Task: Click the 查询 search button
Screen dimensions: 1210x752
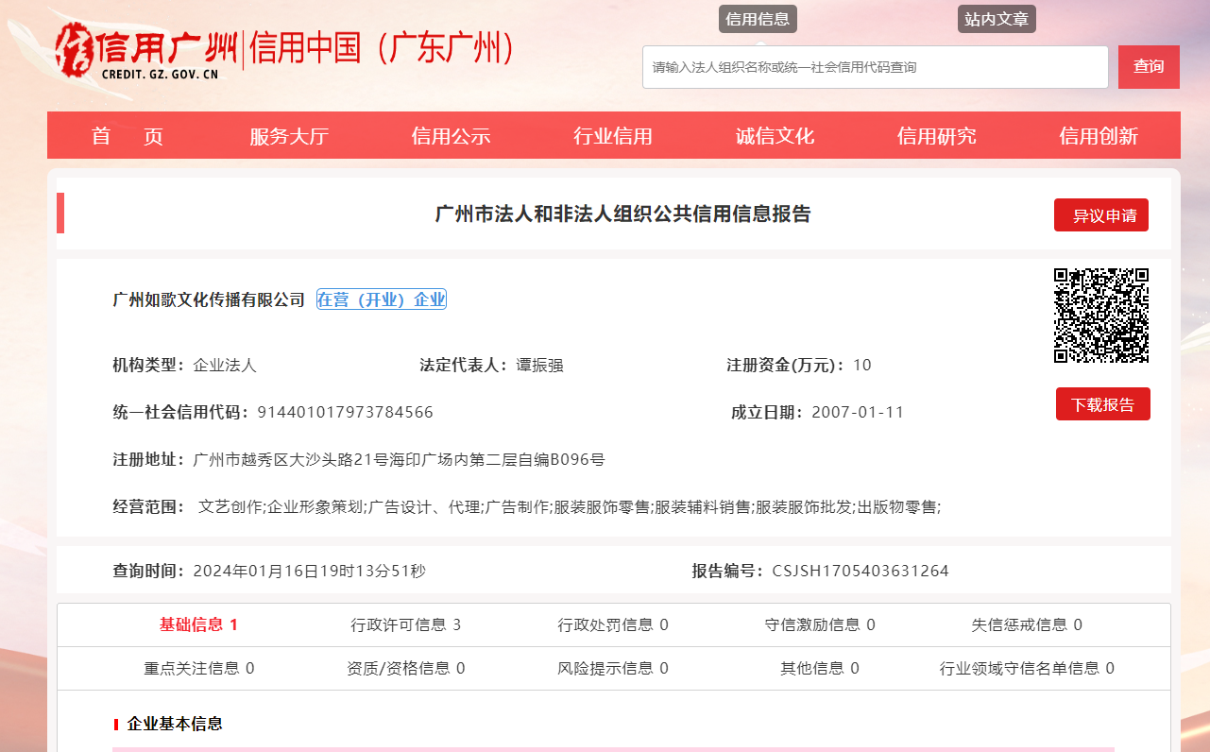Action: [x=1149, y=67]
